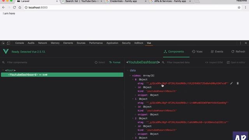Expand the id Object under video 0
The height and width of the screenshot is (140, 249).
(x=135, y=87)
